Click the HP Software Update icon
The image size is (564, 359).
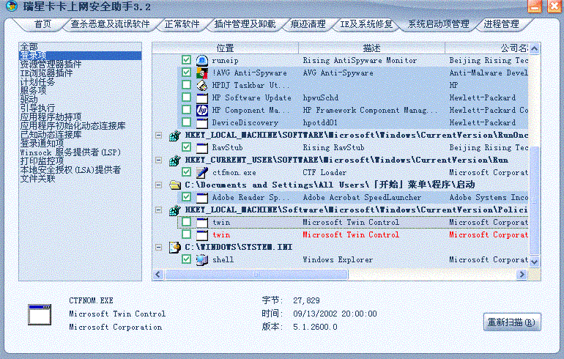coord(201,98)
